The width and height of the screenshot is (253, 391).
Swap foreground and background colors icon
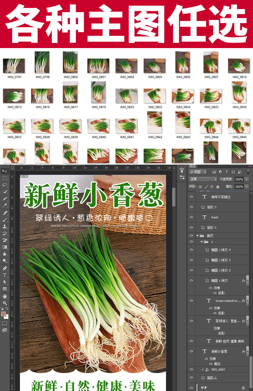point(7,309)
